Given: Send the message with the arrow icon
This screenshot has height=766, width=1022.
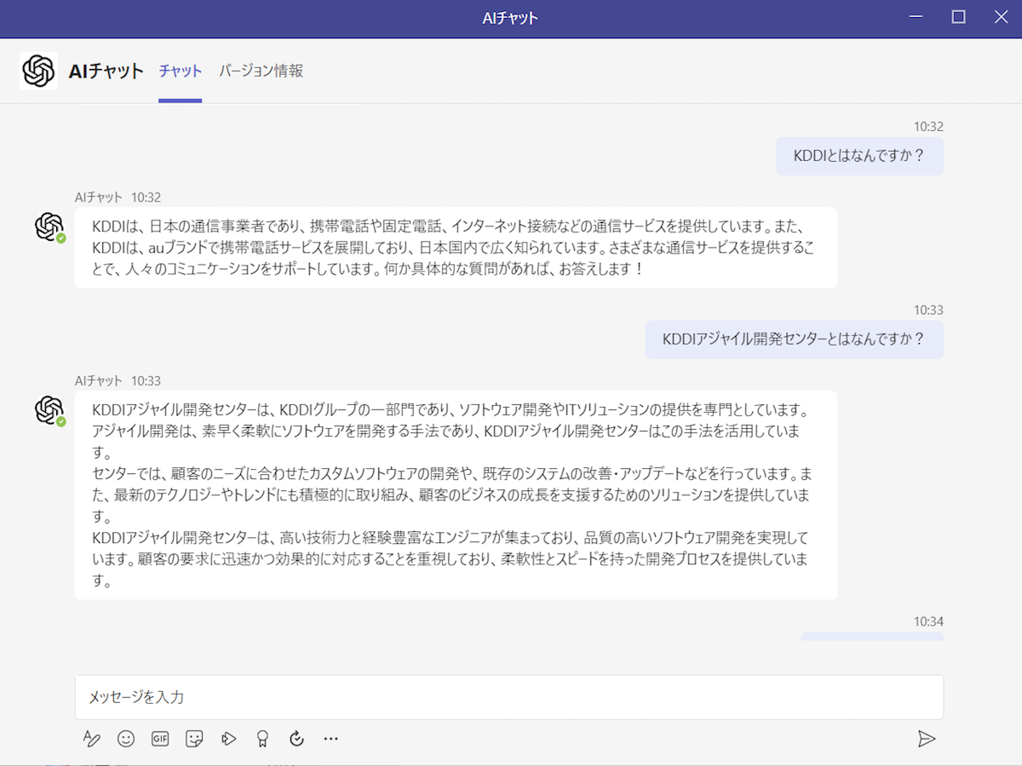Looking at the screenshot, I should pyautogui.click(x=927, y=739).
